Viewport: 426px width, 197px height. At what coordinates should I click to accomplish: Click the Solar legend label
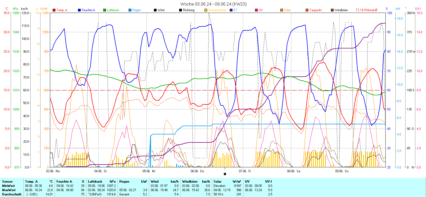(287, 10)
